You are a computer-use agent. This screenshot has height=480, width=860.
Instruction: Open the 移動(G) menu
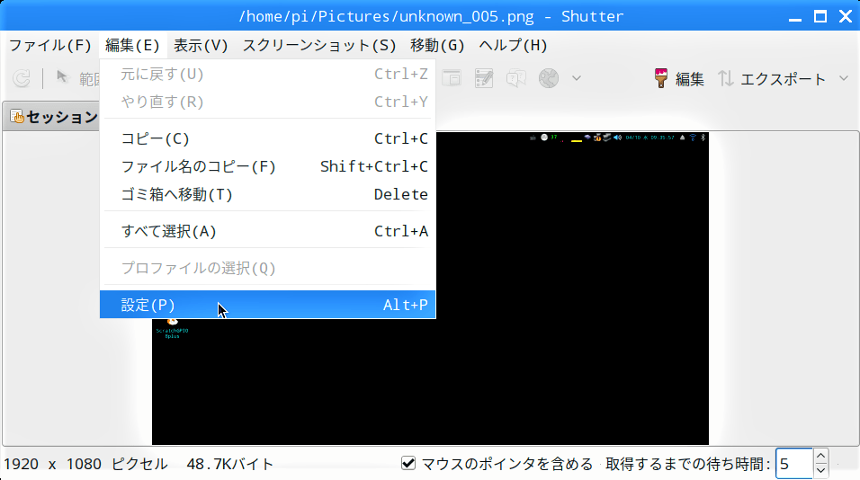tap(437, 45)
